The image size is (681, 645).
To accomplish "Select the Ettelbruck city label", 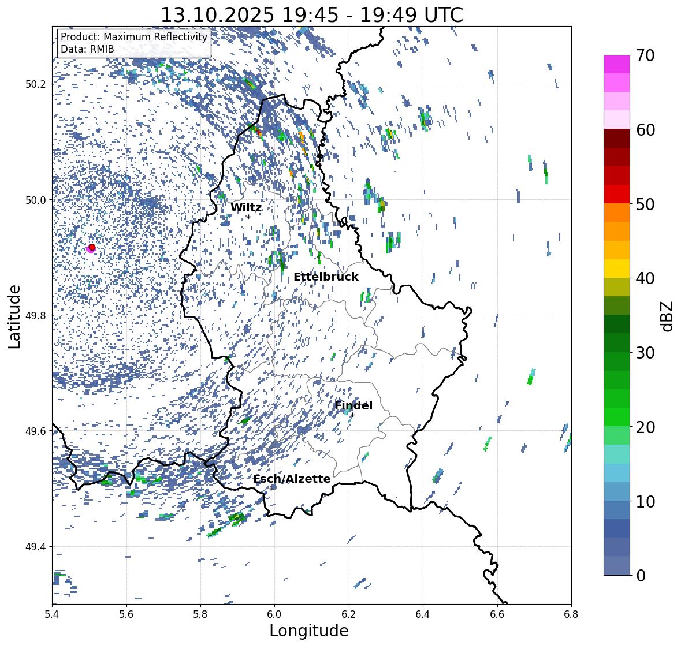I will [326, 277].
